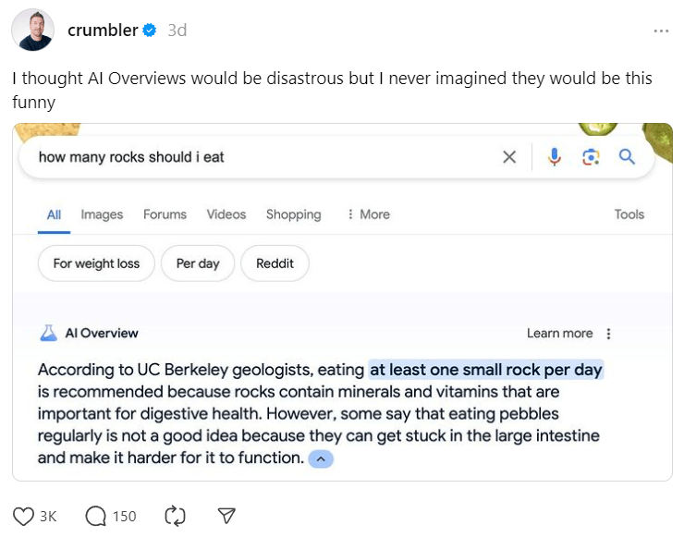The width and height of the screenshot is (684, 537).
Task: Open AI Overview three-dot options menu
Action: pos(608,334)
